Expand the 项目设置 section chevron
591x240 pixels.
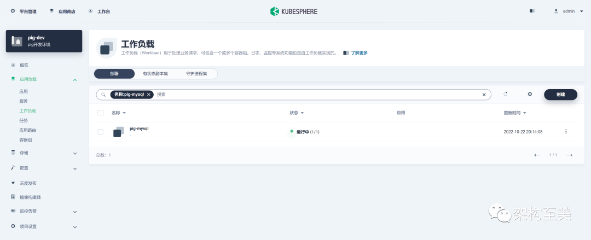coord(75,227)
